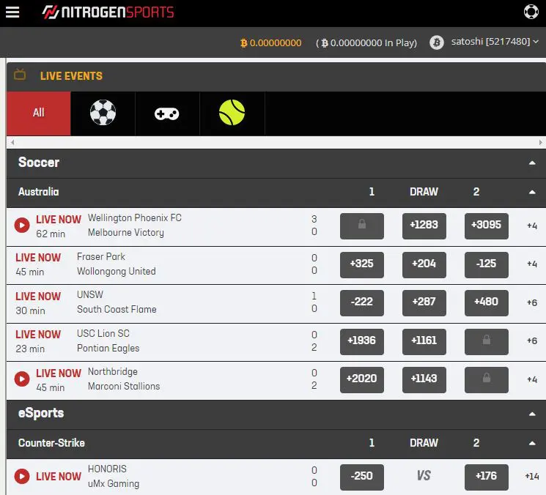This screenshot has height=495, width=546.
Task: Bet on USC Lion SC at +1936
Action: pyautogui.click(x=362, y=342)
